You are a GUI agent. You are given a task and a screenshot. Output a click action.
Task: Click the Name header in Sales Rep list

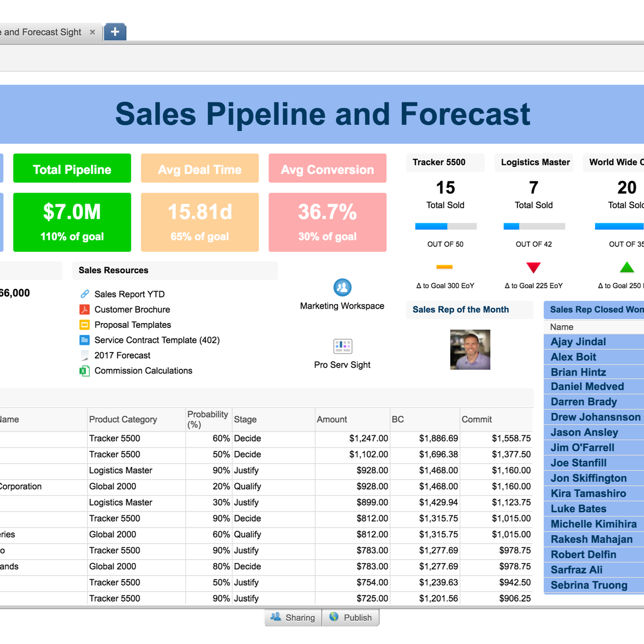[x=561, y=326]
